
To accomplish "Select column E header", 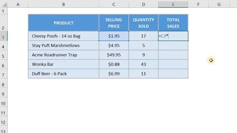I will (x=173, y=4).
